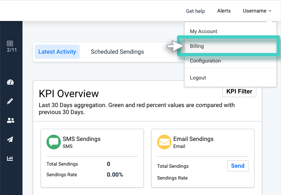Open the Get help link

pos(195,11)
